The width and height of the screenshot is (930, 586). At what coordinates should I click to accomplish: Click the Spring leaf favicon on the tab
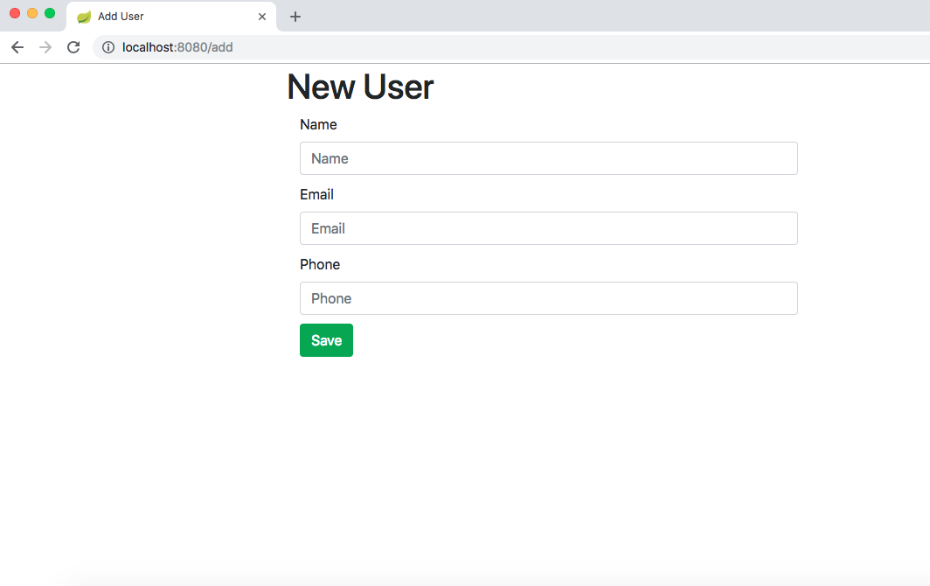click(84, 16)
